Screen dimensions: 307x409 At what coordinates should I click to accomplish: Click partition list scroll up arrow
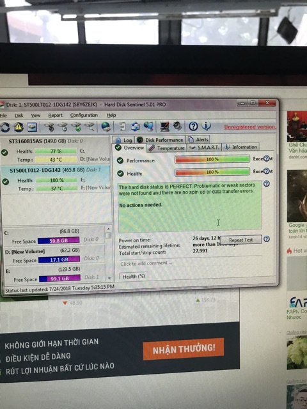point(108,229)
